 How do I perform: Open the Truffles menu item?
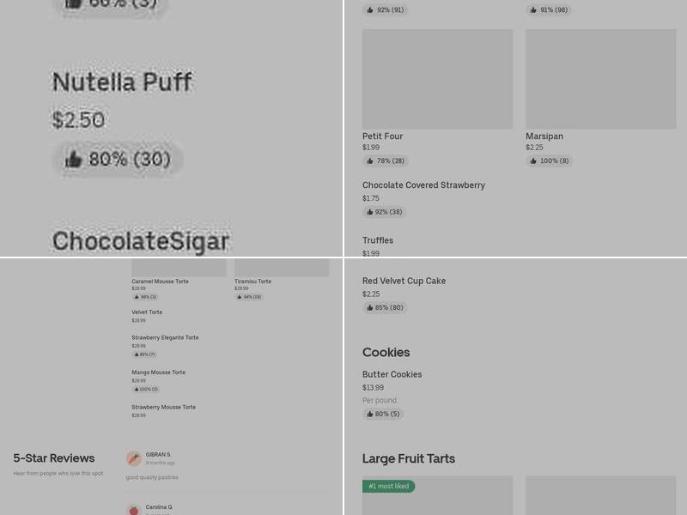[x=378, y=240]
